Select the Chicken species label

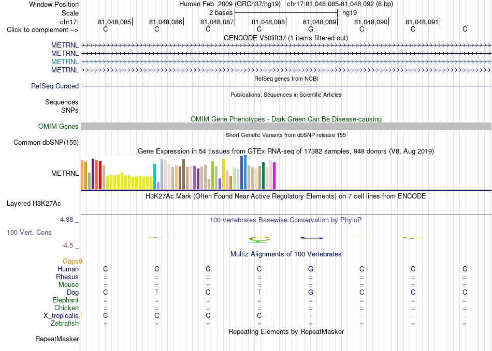(66, 308)
